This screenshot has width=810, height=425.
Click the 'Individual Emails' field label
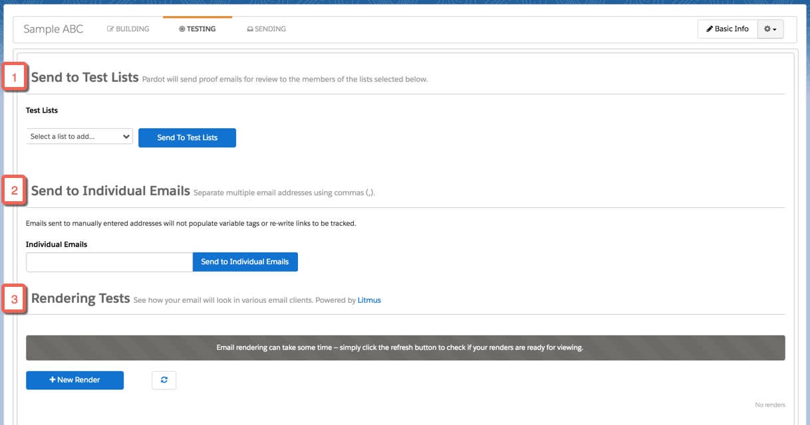(57, 244)
